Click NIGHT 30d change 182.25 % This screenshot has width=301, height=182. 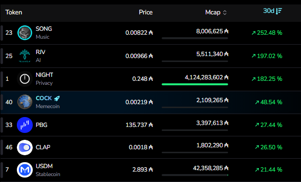point(267,79)
